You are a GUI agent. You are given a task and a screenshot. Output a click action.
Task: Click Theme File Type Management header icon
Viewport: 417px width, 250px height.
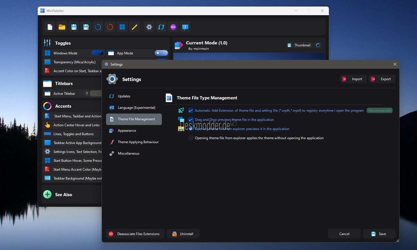169,98
